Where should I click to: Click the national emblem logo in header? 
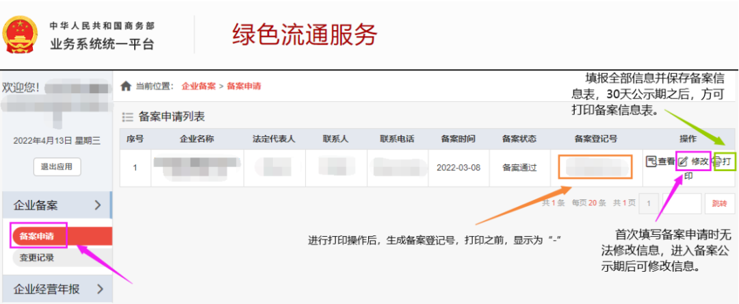21,36
